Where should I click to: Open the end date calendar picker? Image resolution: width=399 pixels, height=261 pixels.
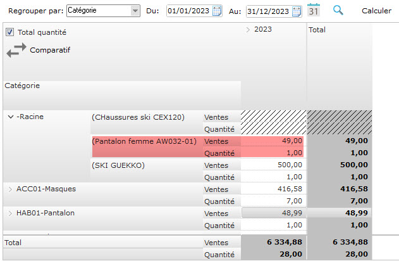click(297, 11)
